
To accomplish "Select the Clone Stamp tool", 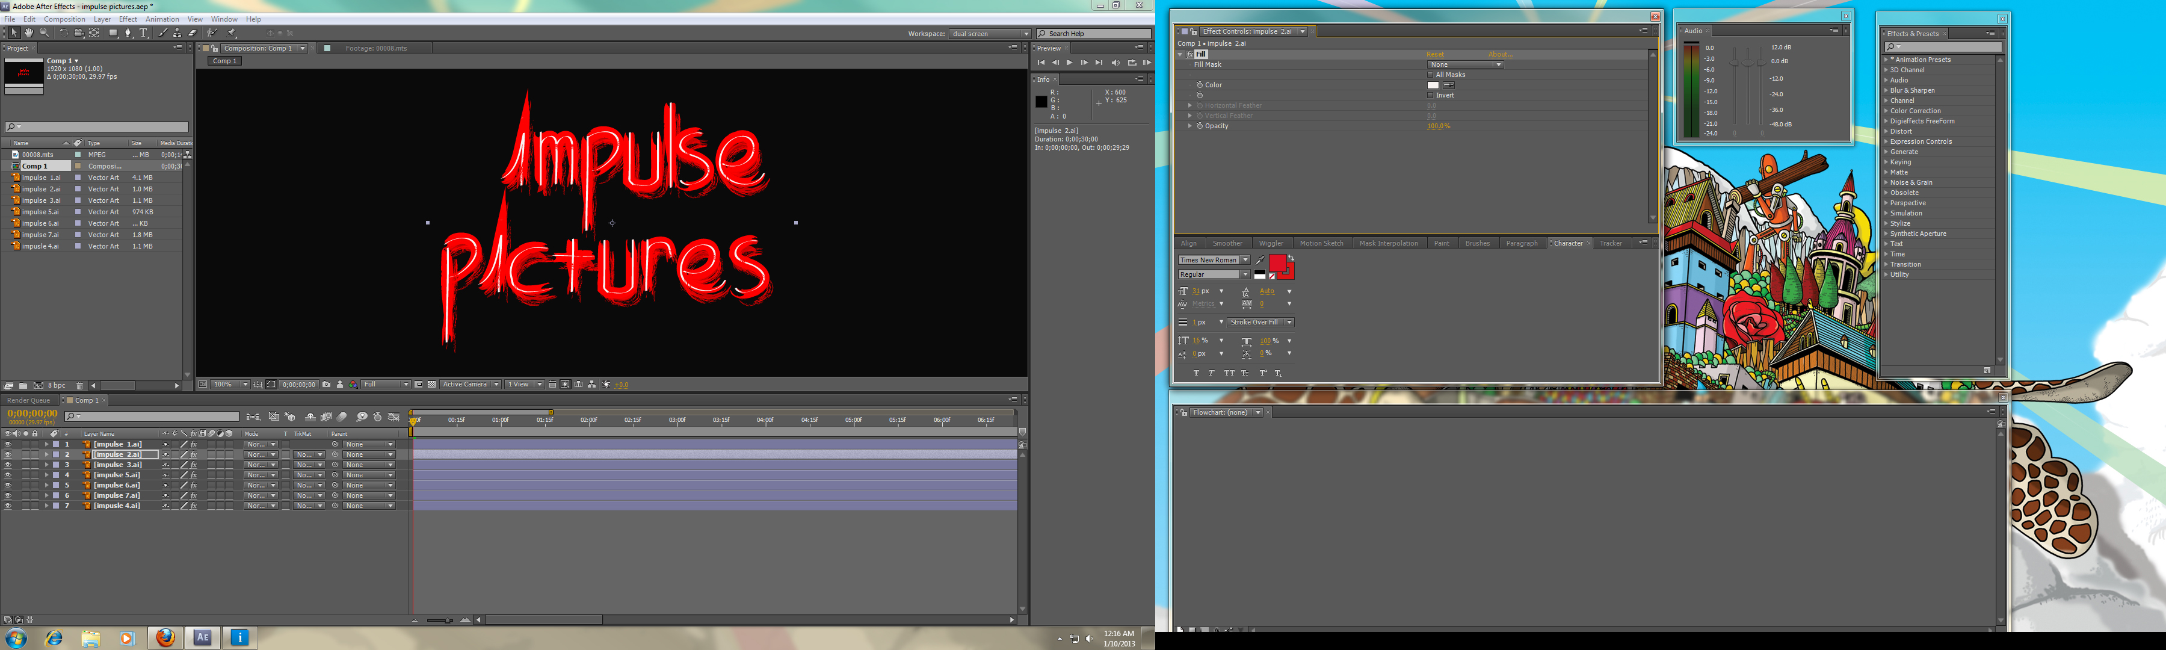I will click(x=177, y=32).
